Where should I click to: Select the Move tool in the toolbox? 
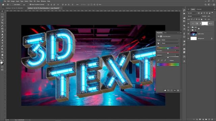pyautogui.click(x=2, y=11)
